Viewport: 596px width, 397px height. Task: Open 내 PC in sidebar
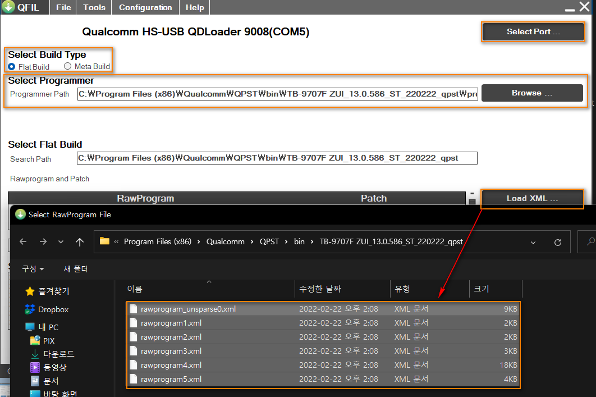[42, 327]
